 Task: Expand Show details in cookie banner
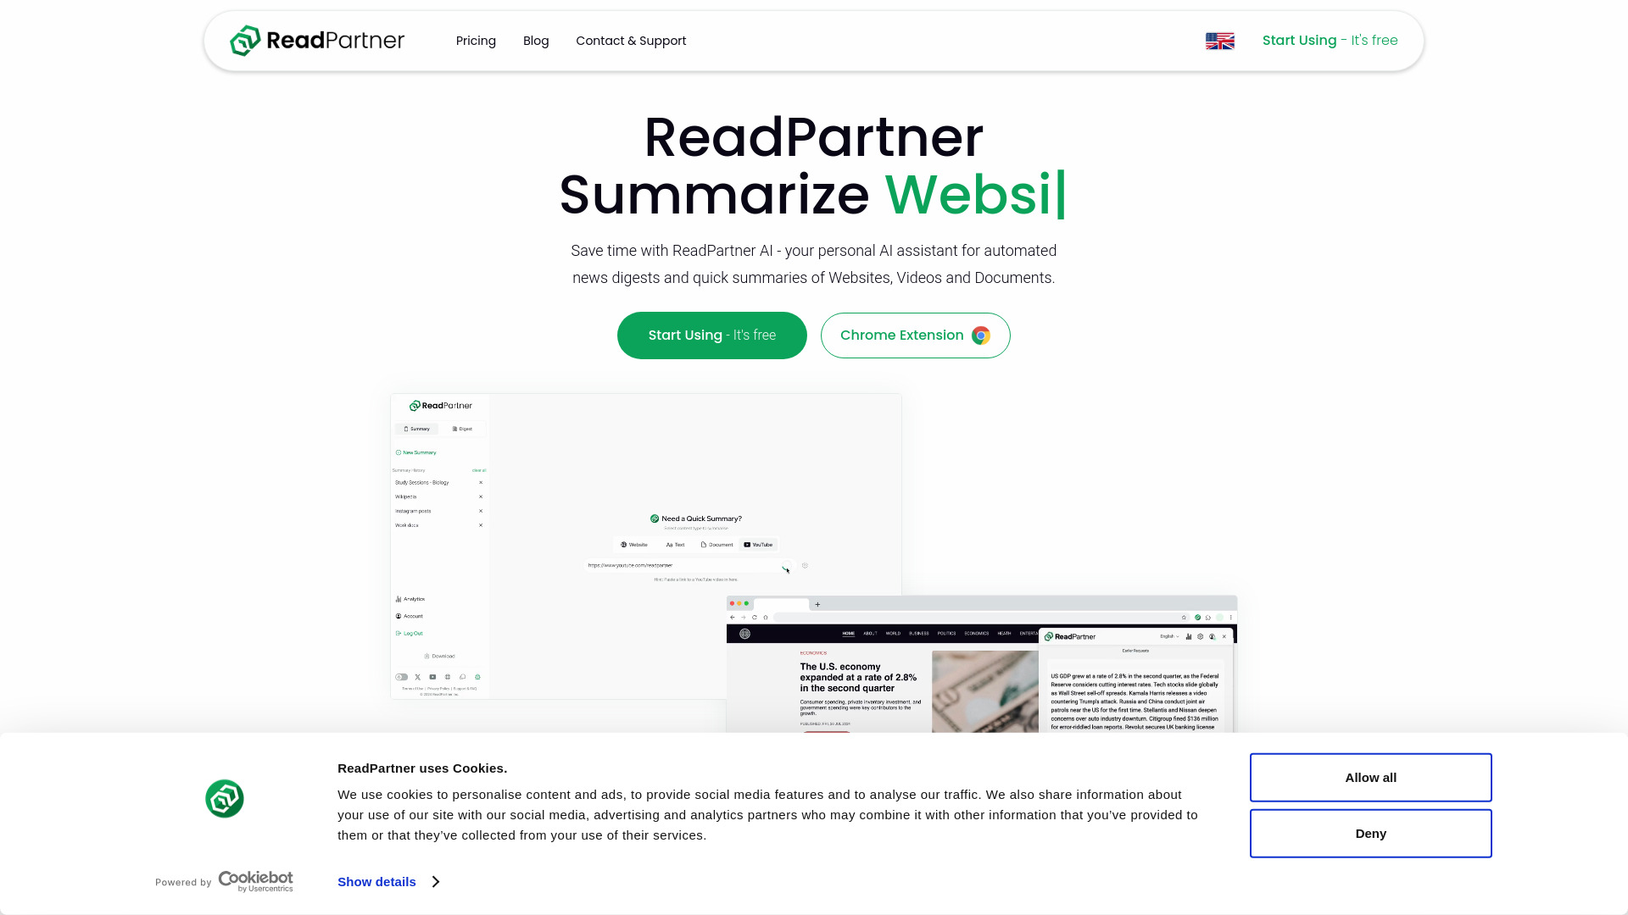tap(388, 881)
